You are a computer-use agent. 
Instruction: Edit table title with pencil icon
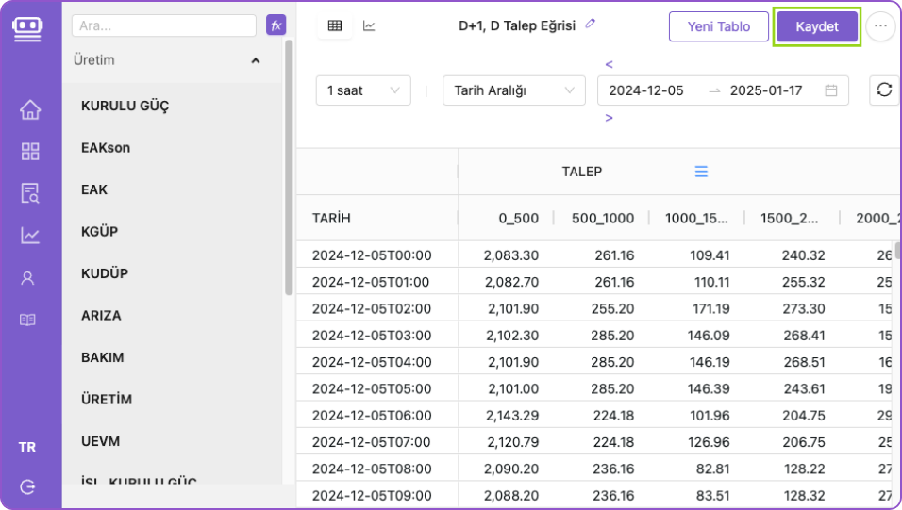(x=591, y=24)
